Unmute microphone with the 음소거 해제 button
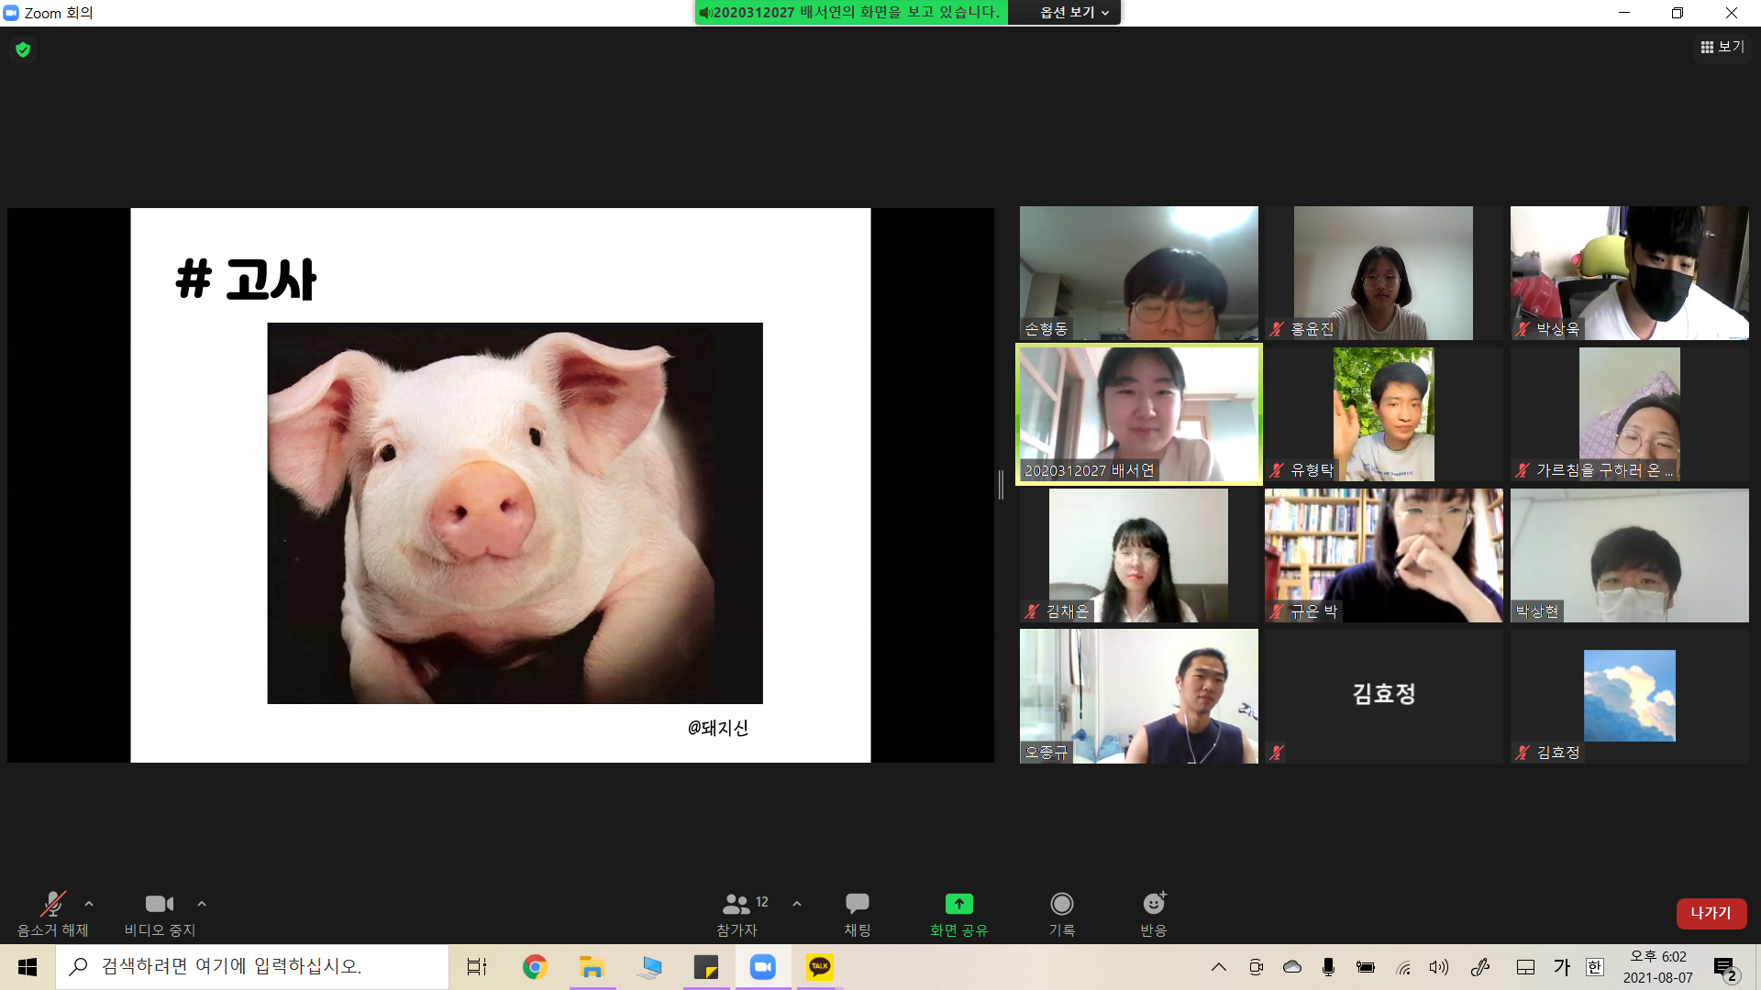This screenshot has height=990, width=1761. click(52, 904)
